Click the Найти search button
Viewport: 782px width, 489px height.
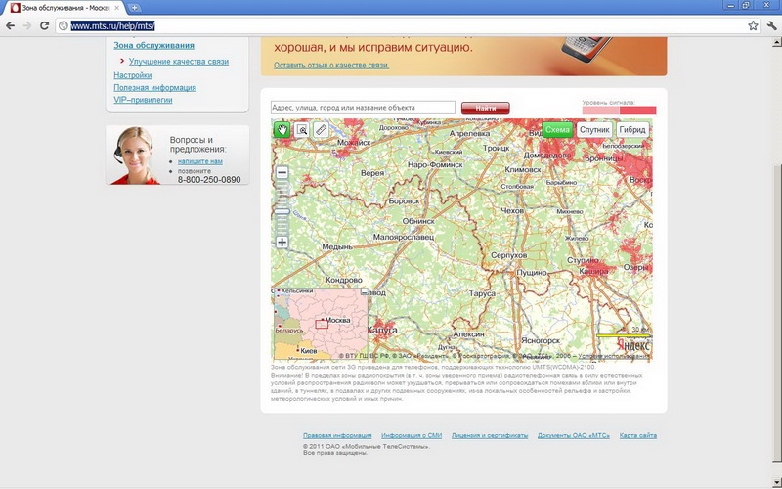coord(485,108)
